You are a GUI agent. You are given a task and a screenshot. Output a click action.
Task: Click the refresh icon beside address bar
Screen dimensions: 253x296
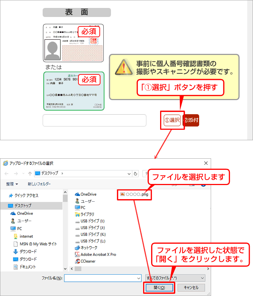tap(136, 173)
